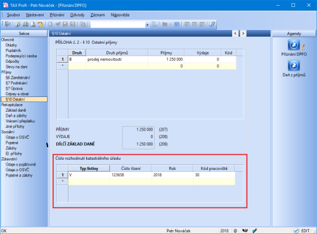Click the bird/flag icon in status bar

point(245,231)
